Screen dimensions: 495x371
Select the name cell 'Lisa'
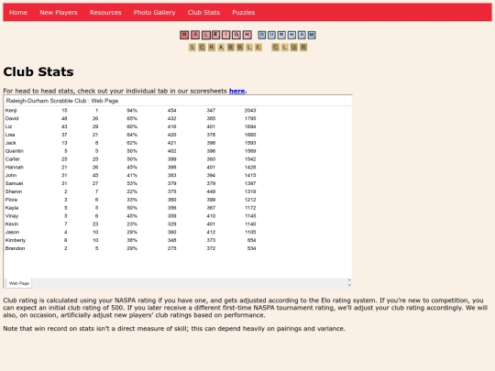(10, 135)
